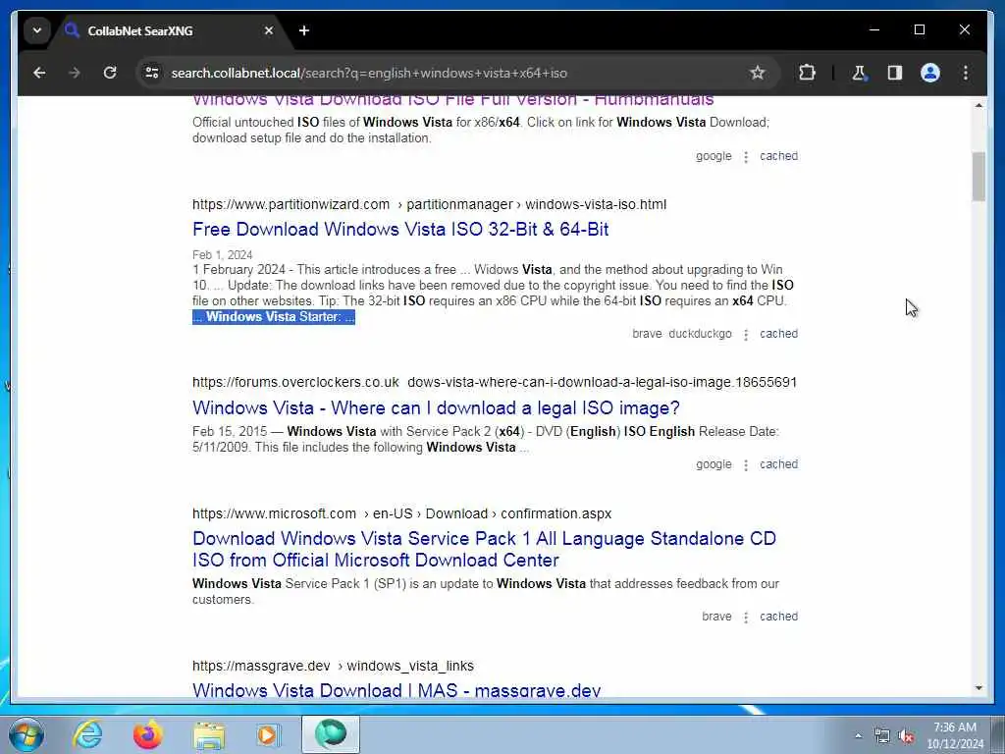Open Where can I download a legal ISO image result

pyautogui.click(x=436, y=407)
